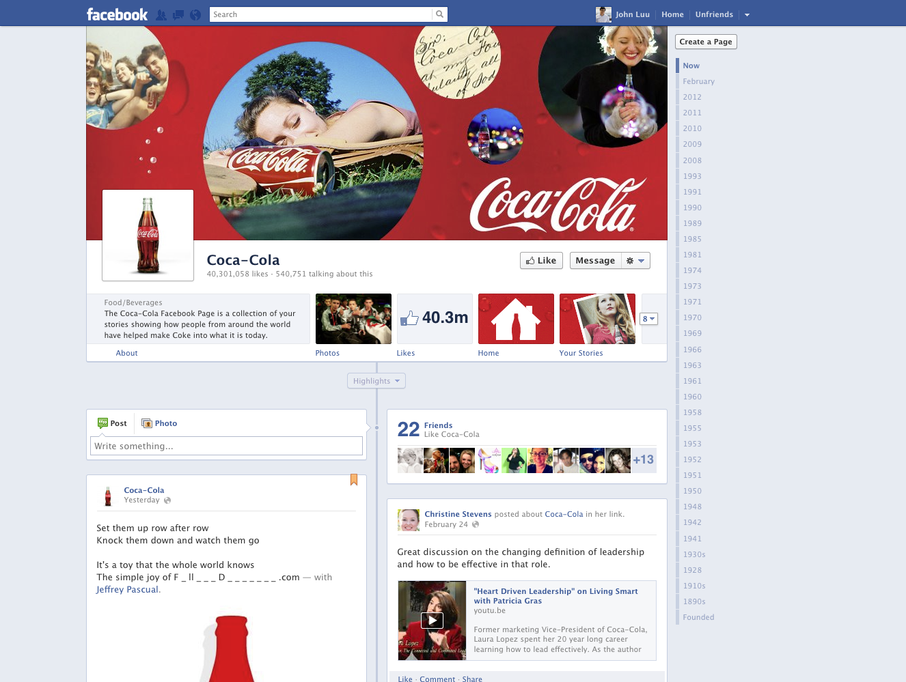Select the Post tab in composer

(x=112, y=423)
